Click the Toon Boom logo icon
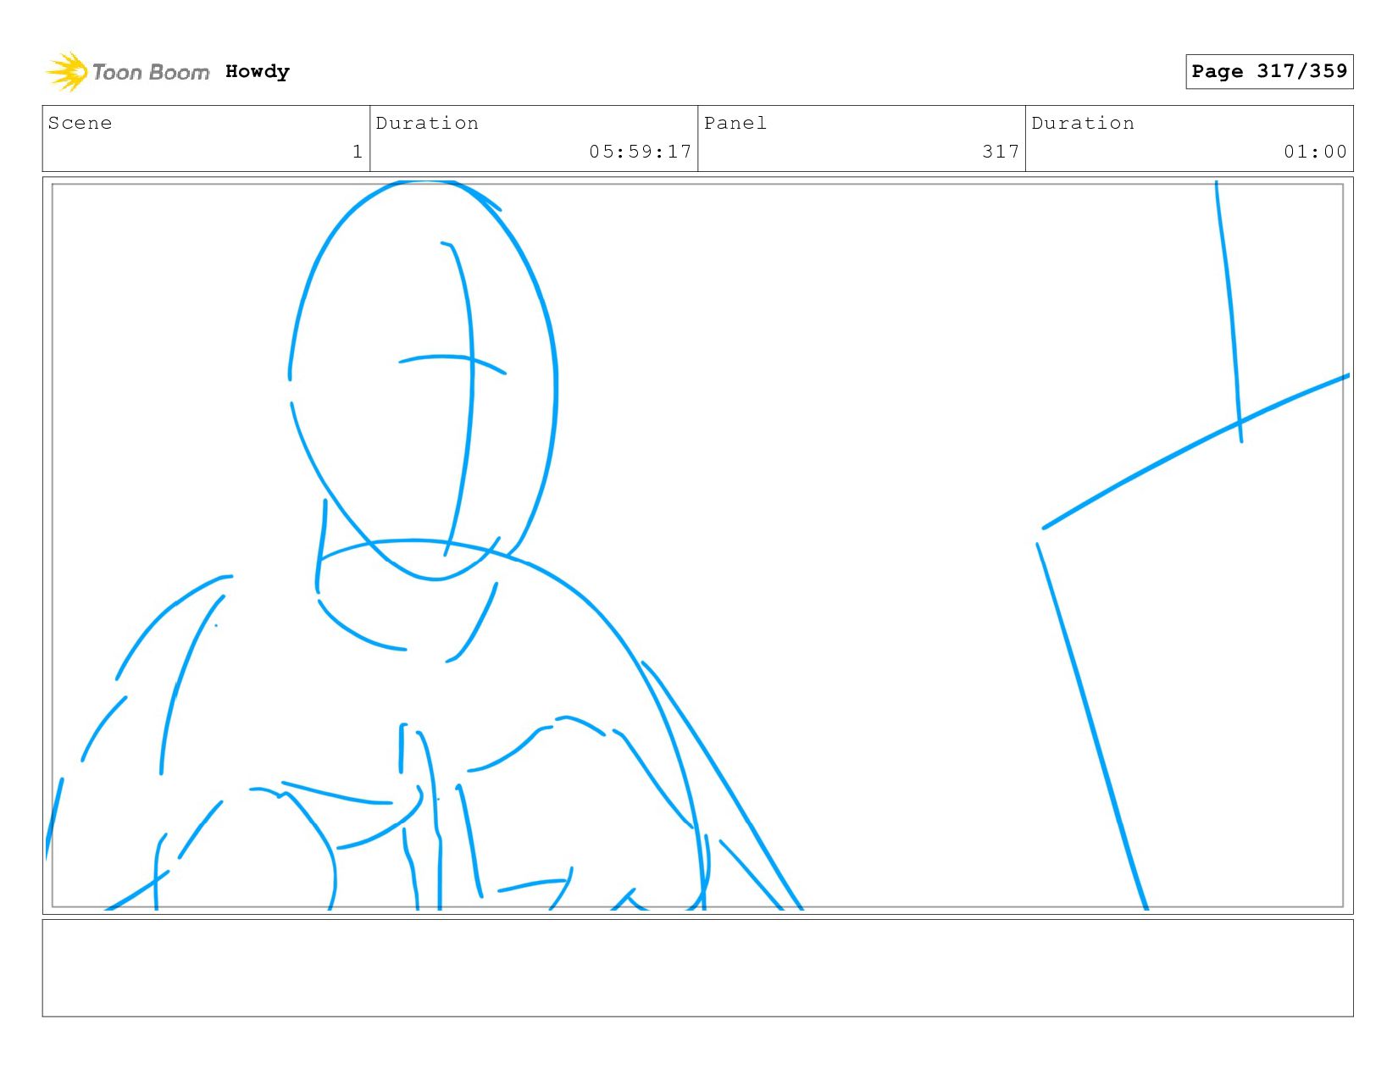 click(x=67, y=71)
